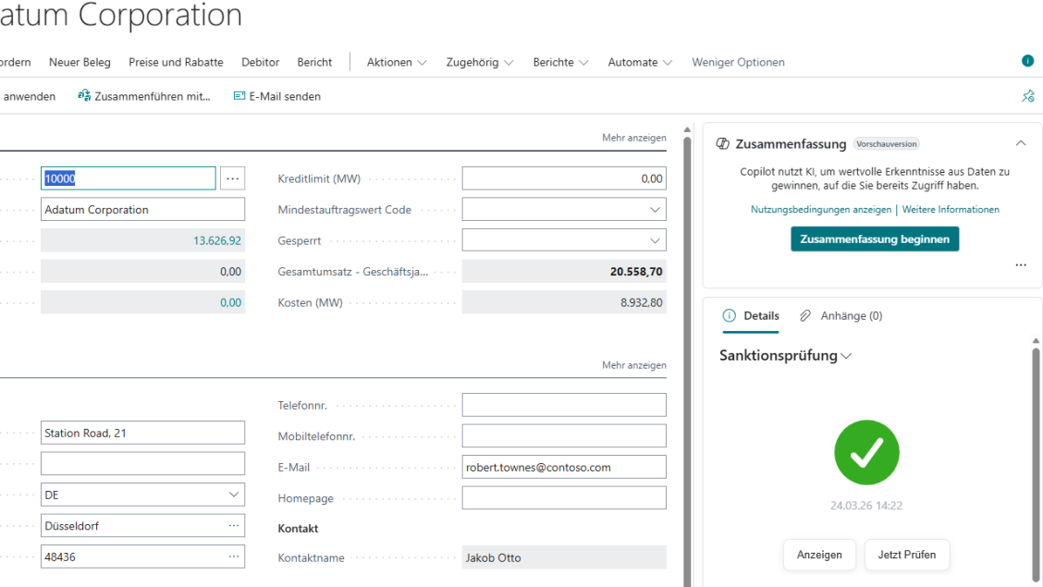The width and height of the screenshot is (1043, 587).
Task: Click the info icon at top right
Action: tap(1027, 60)
